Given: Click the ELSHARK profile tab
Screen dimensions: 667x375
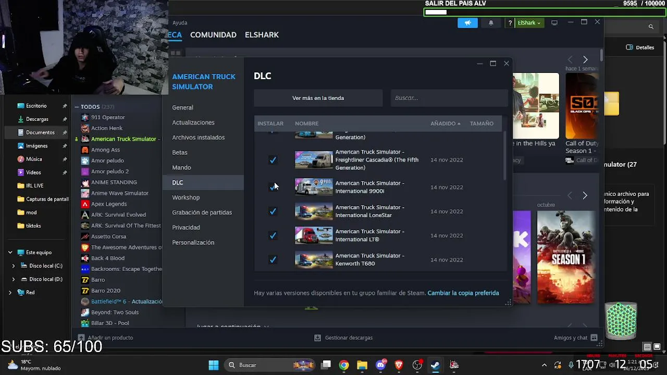Looking at the screenshot, I should [262, 35].
